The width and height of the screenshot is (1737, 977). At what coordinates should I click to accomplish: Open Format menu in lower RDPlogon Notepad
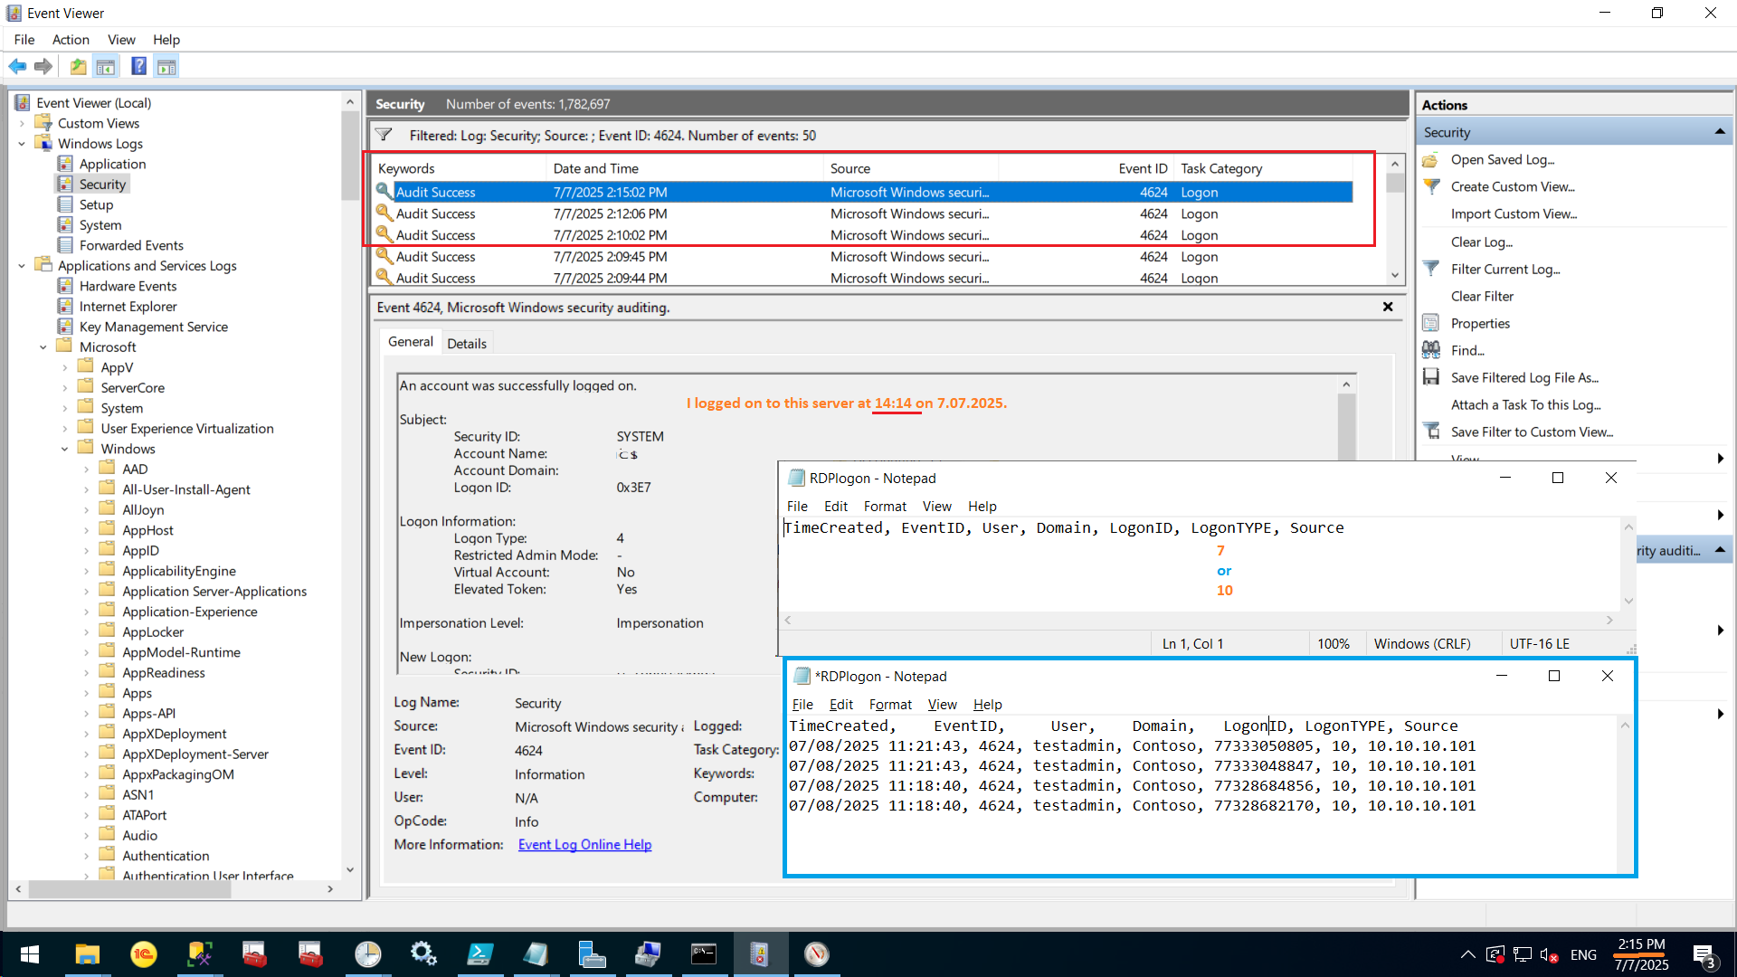[890, 705]
